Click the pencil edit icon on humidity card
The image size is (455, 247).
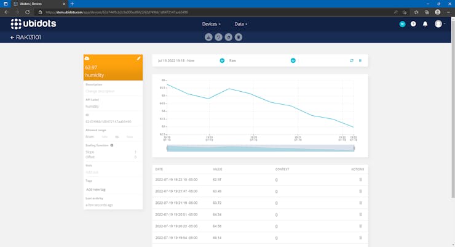click(139, 58)
